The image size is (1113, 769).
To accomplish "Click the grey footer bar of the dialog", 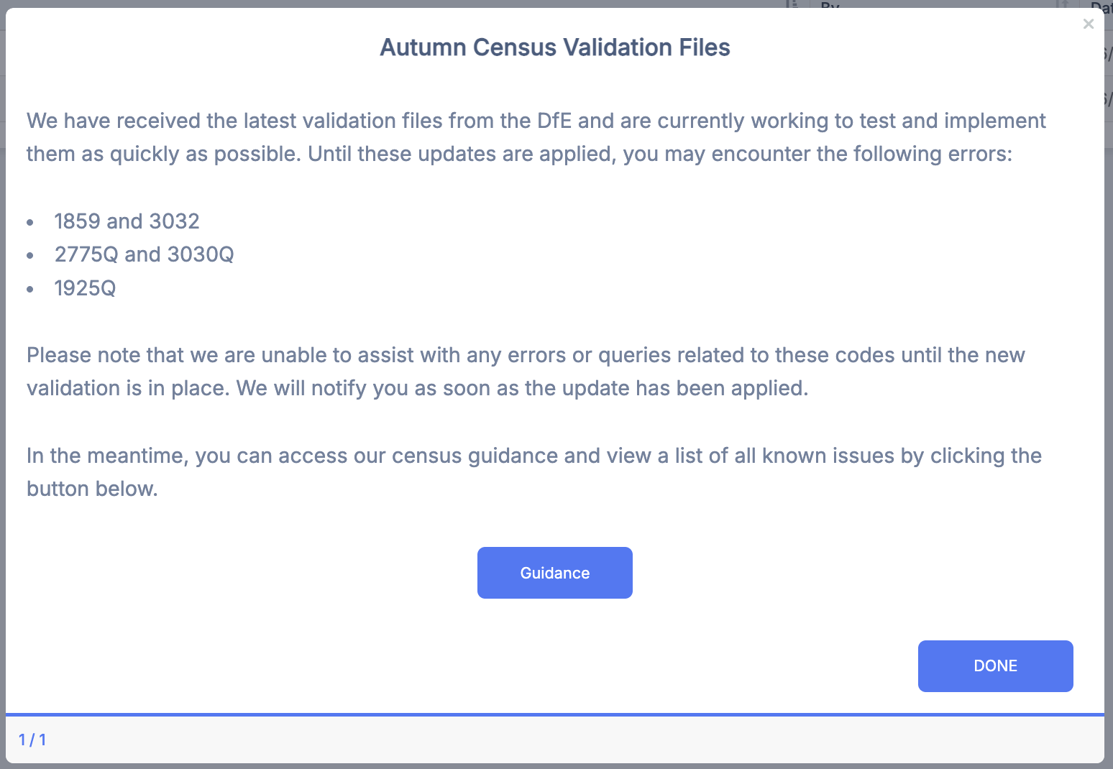I will [554, 740].
